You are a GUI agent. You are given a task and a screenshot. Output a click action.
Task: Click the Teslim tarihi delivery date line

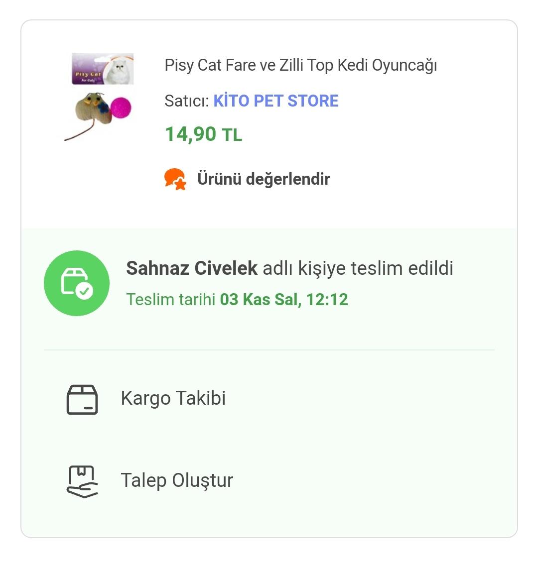(237, 300)
